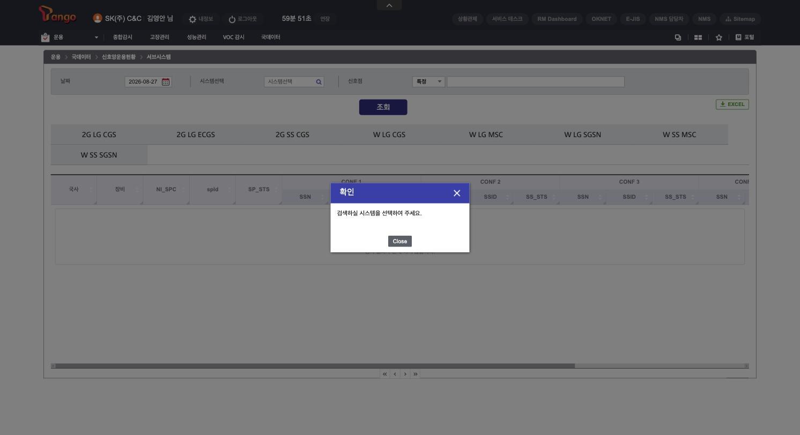Open the 서비스 데스크 link
The width and height of the screenshot is (800, 435).
pos(507,19)
